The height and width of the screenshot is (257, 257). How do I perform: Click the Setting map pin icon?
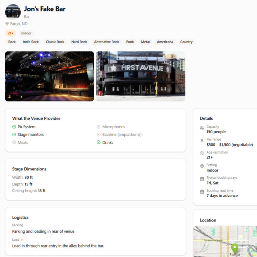(202, 166)
